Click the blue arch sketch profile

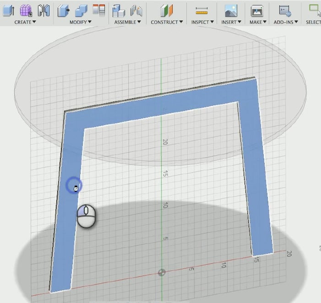pyautogui.click(x=160, y=106)
